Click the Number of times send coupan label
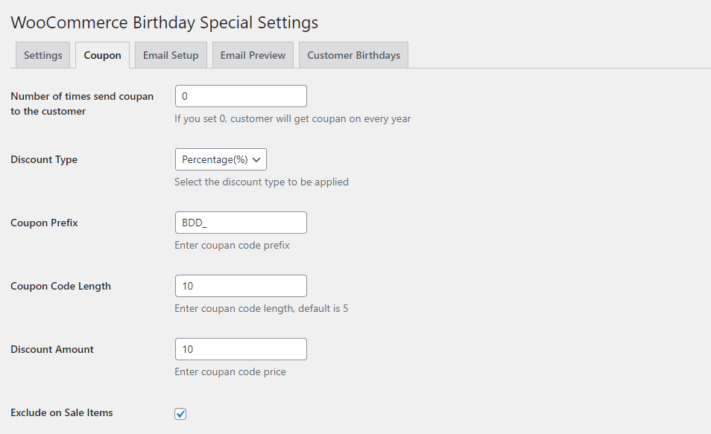 point(82,103)
